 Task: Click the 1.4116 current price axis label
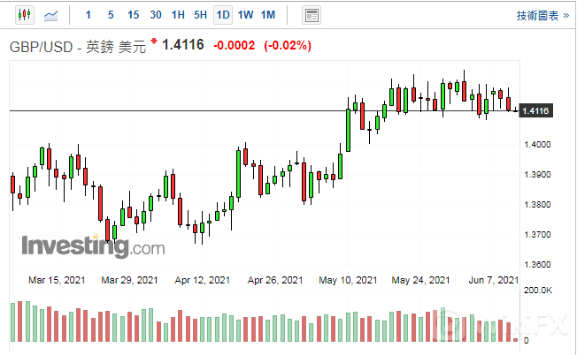537,110
